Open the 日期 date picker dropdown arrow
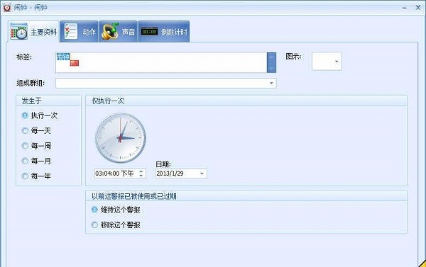The height and width of the screenshot is (267, 426). 202,174
